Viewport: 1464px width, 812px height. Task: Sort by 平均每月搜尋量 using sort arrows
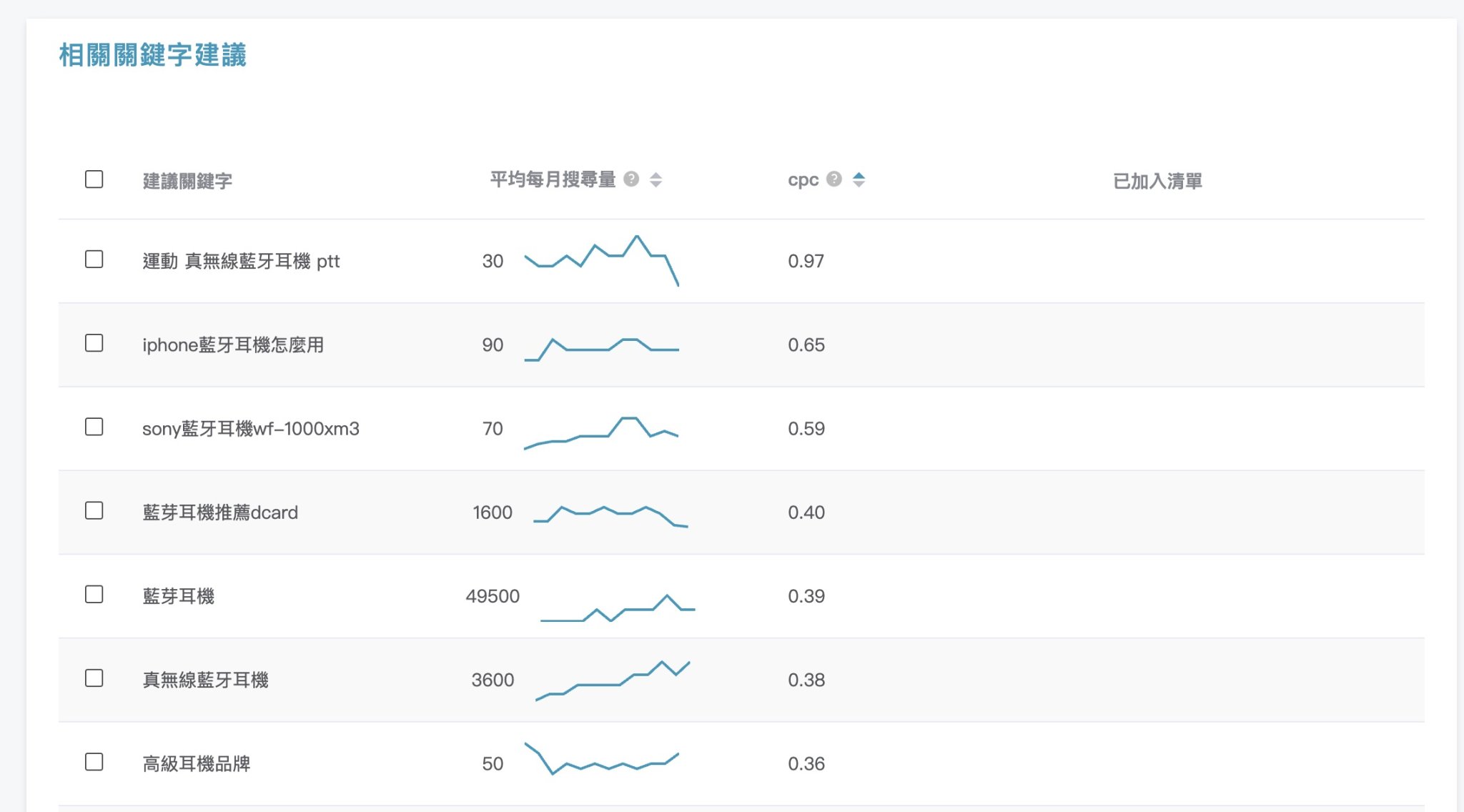pos(656,180)
